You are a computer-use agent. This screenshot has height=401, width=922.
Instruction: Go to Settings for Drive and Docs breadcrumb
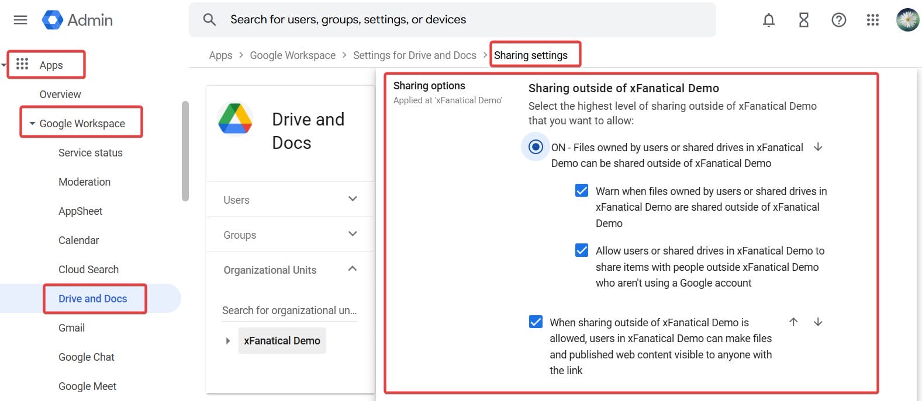pyautogui.click(x=415, y=55)
